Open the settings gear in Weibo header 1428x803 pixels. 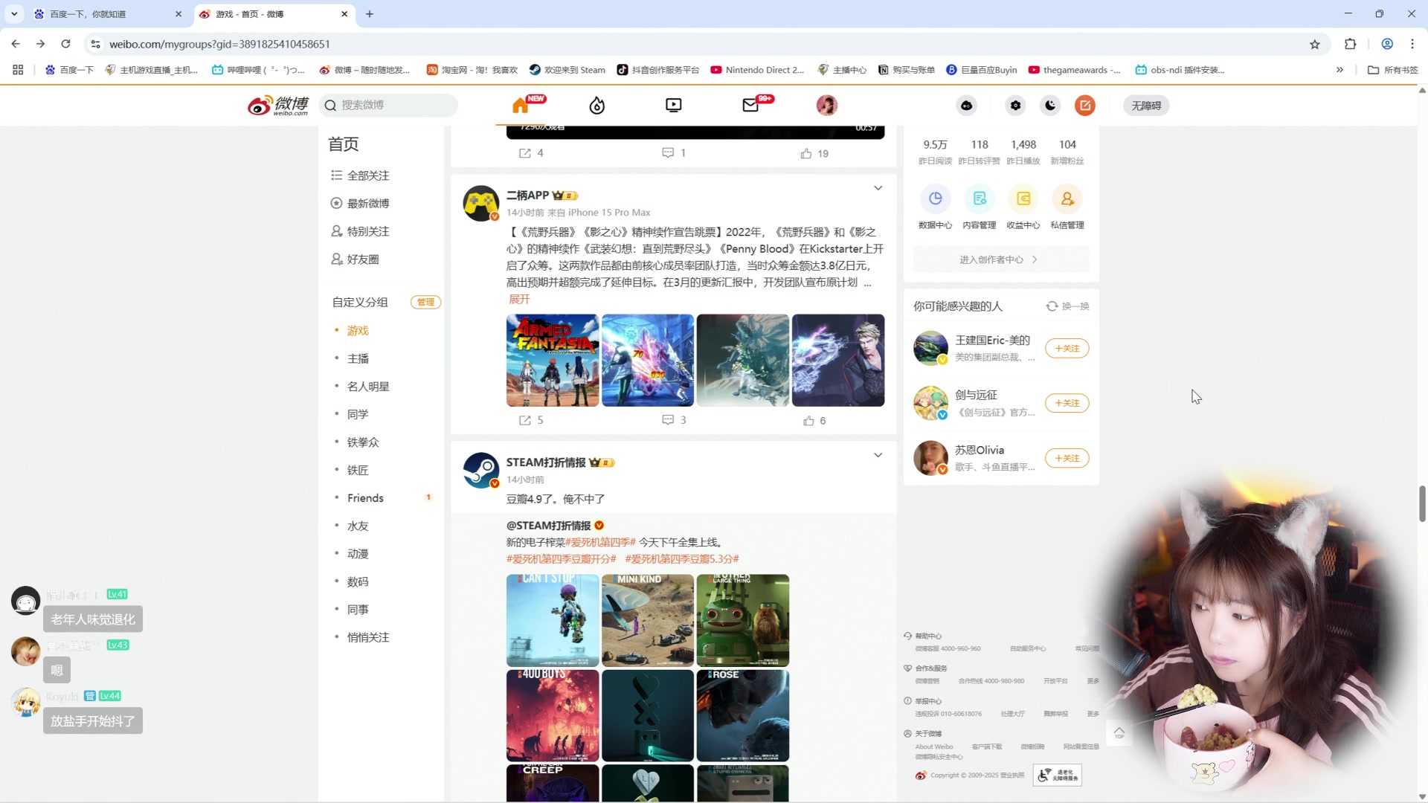[1015, 106]
